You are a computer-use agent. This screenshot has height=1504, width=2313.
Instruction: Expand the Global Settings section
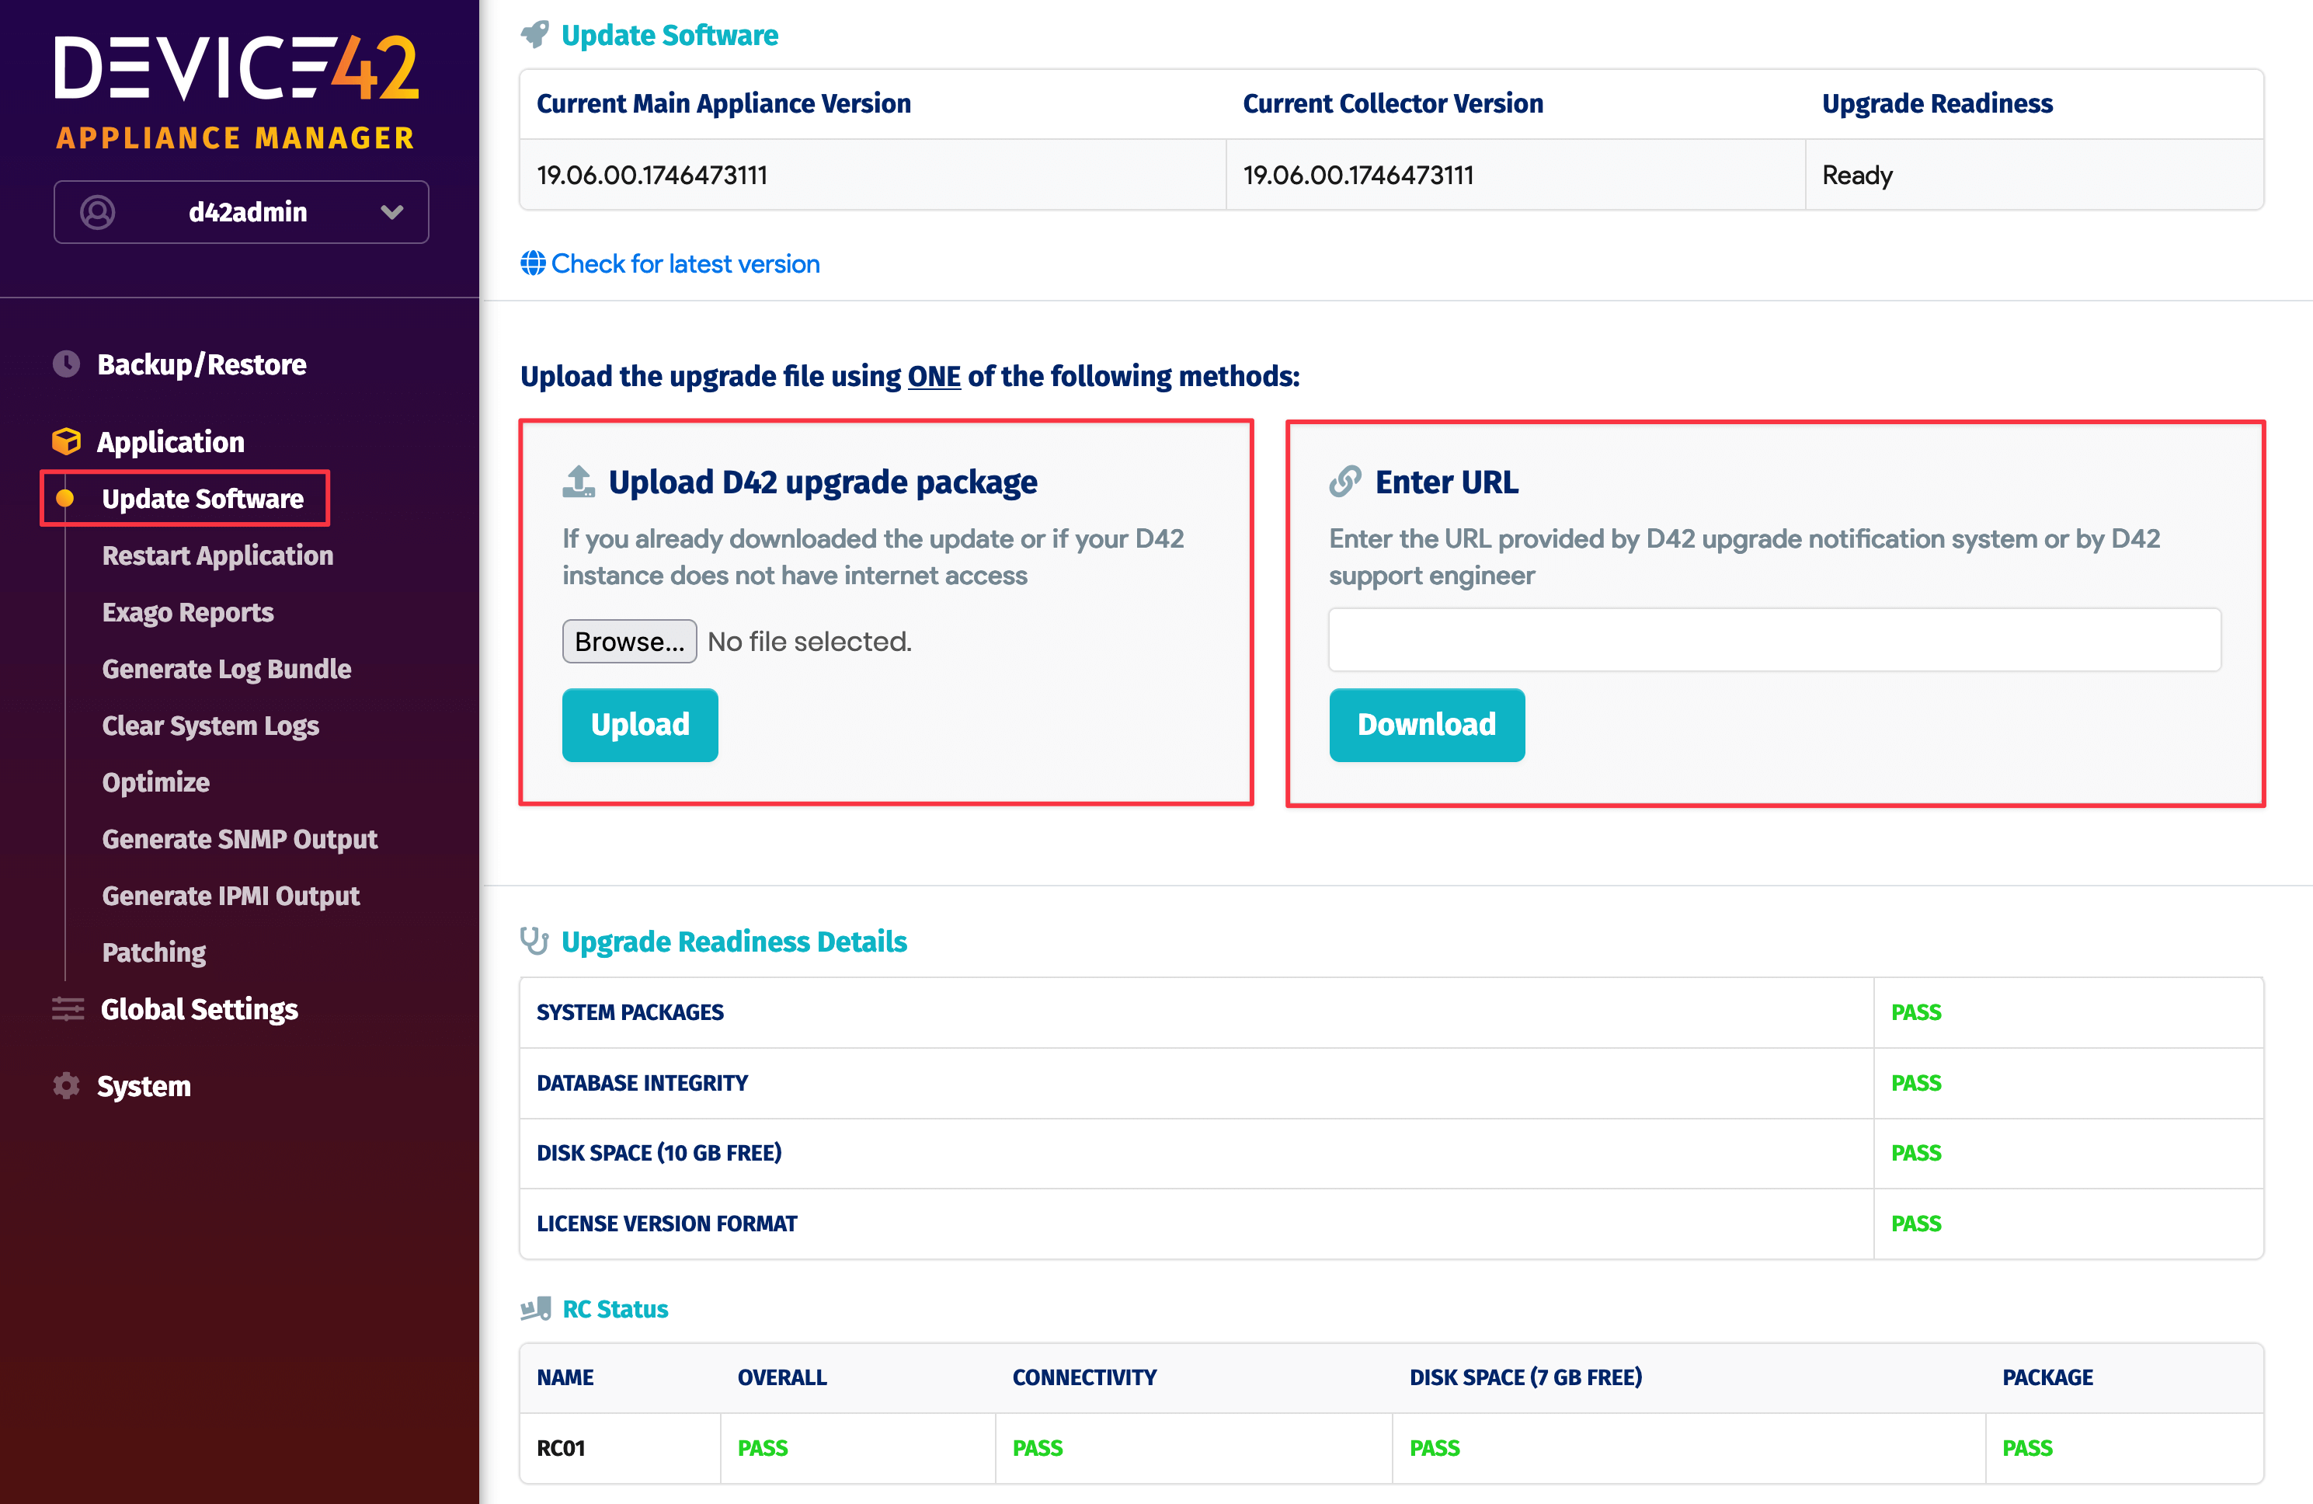point(200,1009)
